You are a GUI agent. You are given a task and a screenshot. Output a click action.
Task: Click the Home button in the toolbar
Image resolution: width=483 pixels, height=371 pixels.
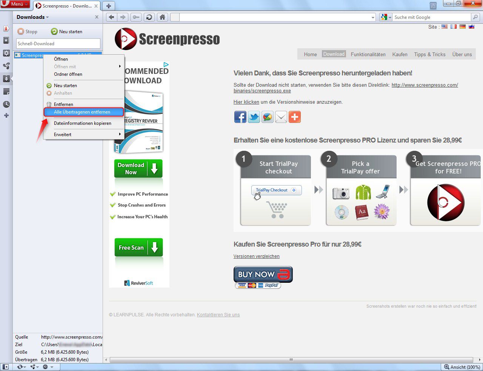(x=162, y=17)
